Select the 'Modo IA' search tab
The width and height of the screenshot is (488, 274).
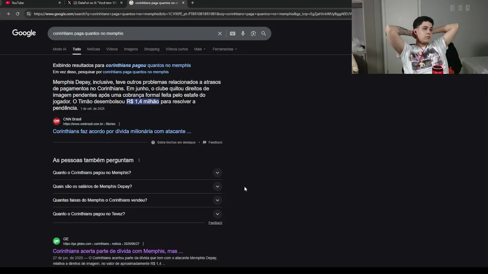click(59, 49)
